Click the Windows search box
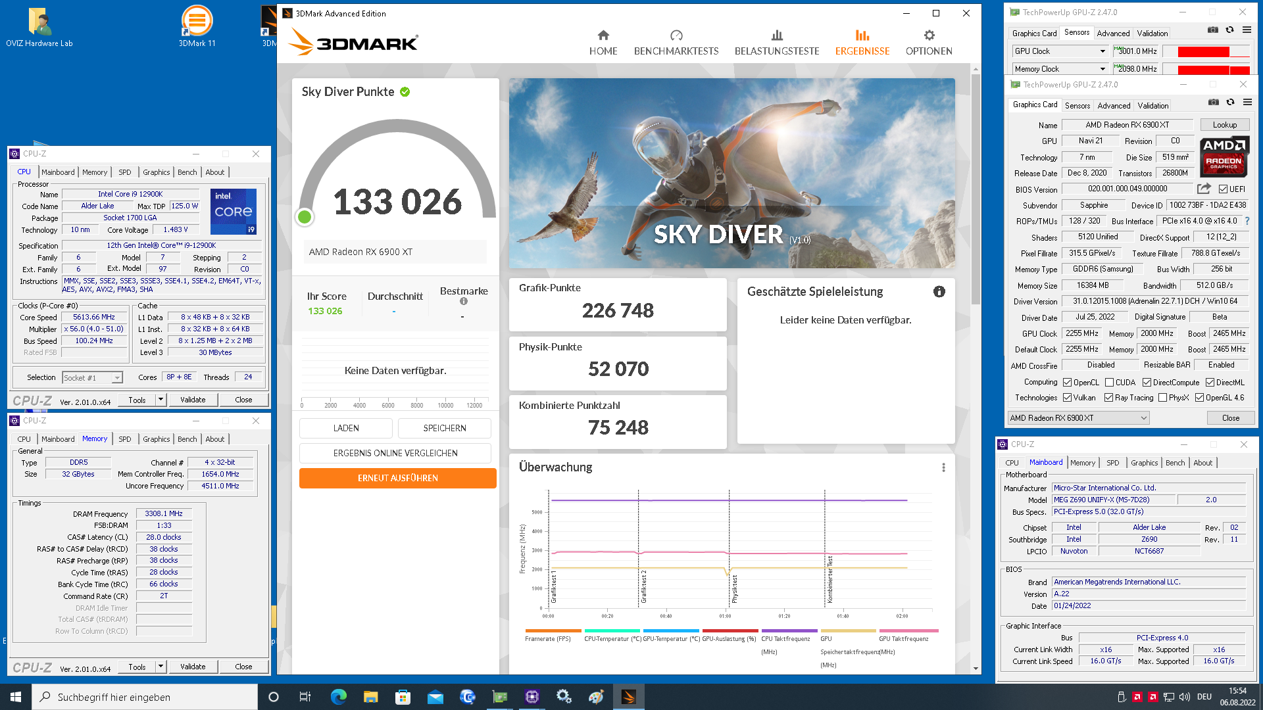Viewport: 1263px width, 710px height. click(x=145, y=697)
